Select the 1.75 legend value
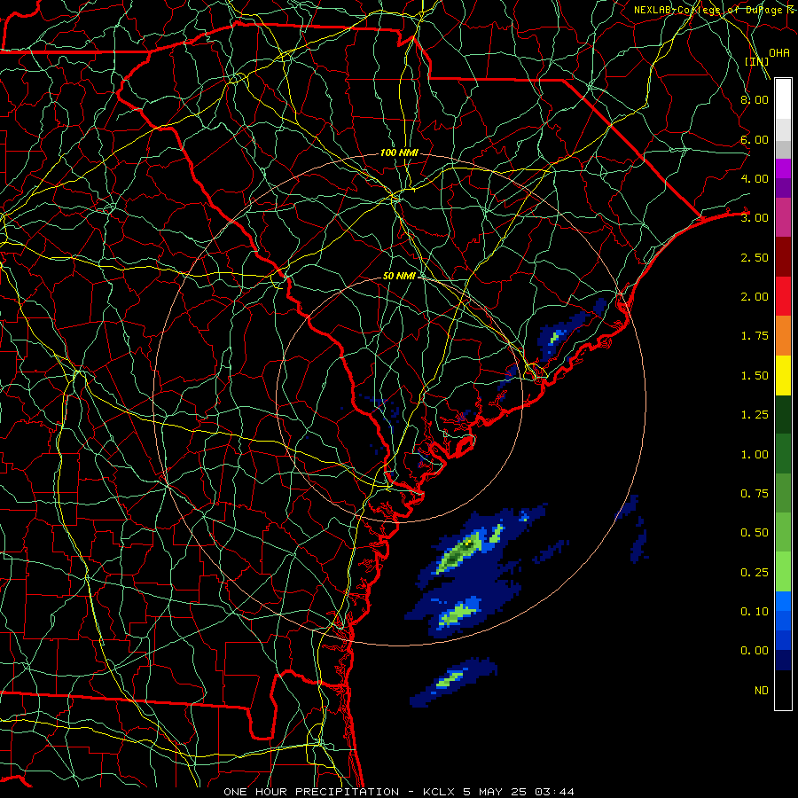Viewport: 798px width, 798px height. [x=755, y=336]
